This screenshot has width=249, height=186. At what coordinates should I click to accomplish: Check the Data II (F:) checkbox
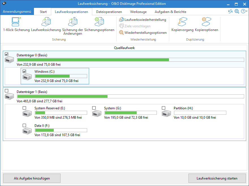click(24, 125)
